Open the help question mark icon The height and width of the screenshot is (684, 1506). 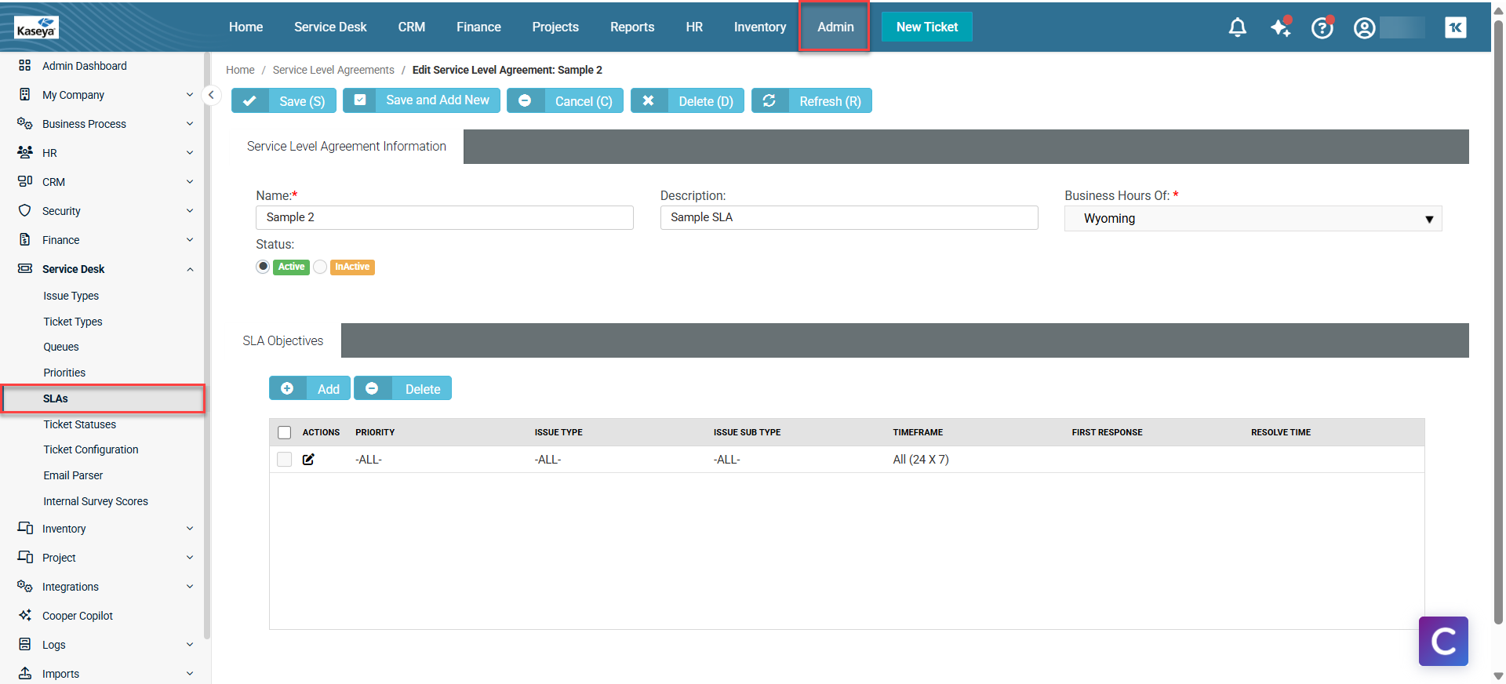point(1322,27)
